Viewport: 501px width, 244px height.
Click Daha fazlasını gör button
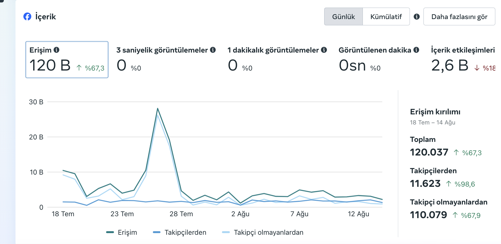(459, 17)
